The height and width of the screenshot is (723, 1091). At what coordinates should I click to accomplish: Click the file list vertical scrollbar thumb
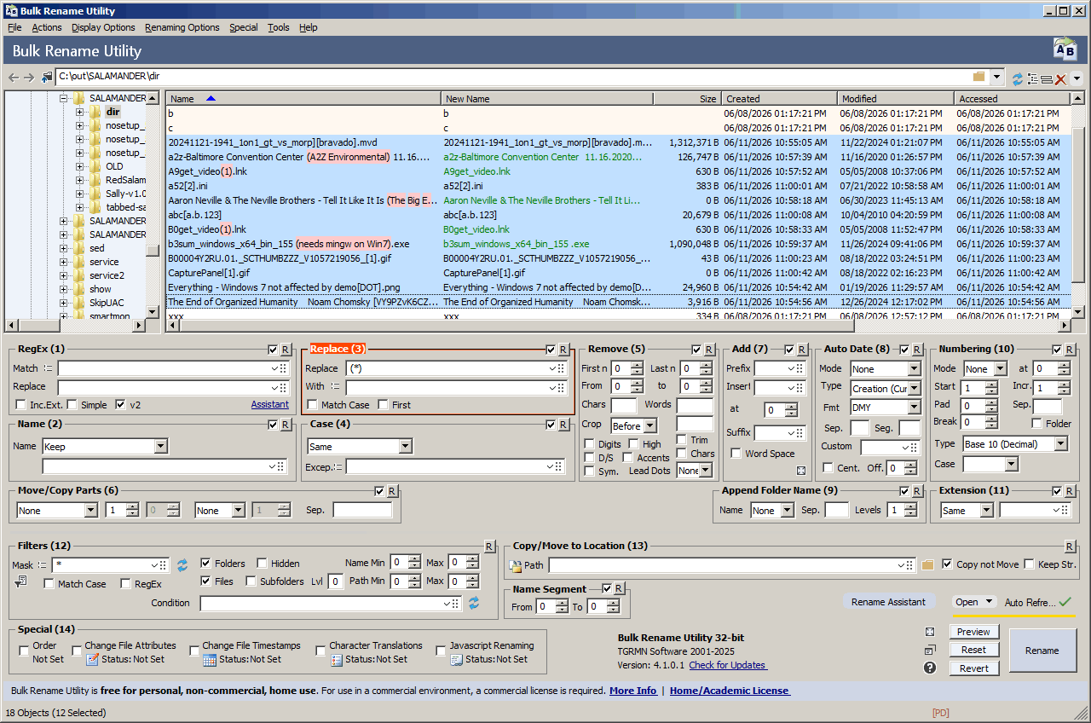[x=1077, y=203]
